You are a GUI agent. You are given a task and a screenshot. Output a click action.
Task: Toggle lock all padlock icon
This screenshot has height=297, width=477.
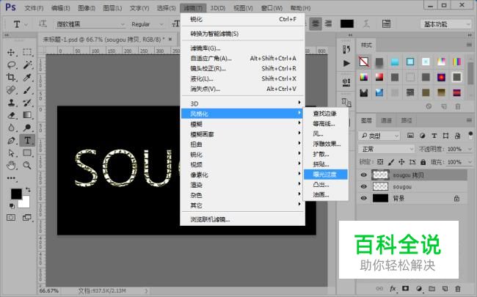(x=423, y=162)
